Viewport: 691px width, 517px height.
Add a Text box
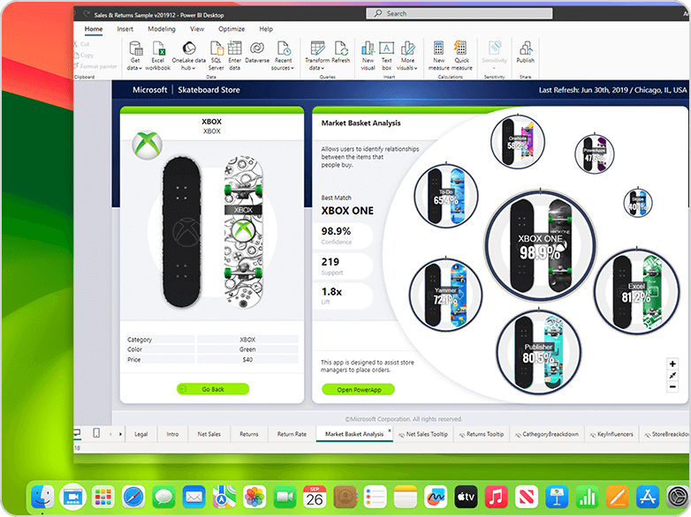(387, 50)
